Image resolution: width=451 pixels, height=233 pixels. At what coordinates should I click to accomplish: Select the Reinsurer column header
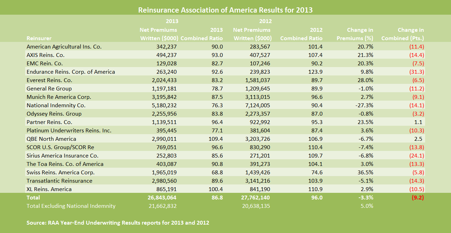click(x=39, y=38)
